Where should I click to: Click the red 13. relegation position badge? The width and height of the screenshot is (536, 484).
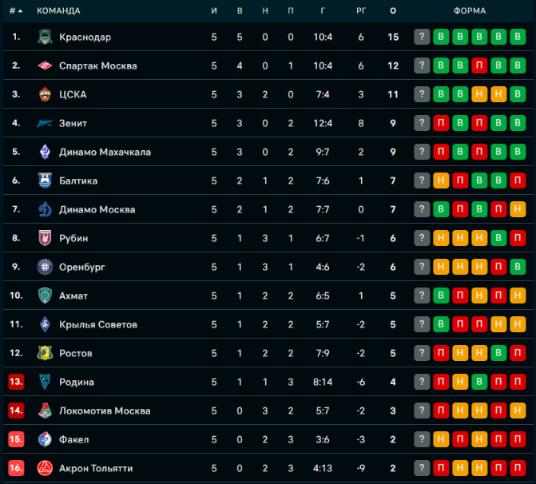tap(16, 382)
